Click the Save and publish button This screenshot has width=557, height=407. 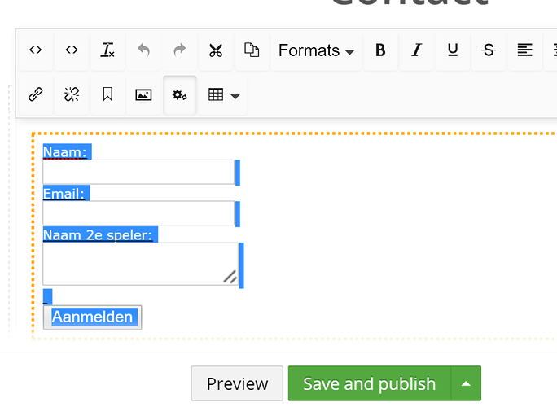pos(370,383)
